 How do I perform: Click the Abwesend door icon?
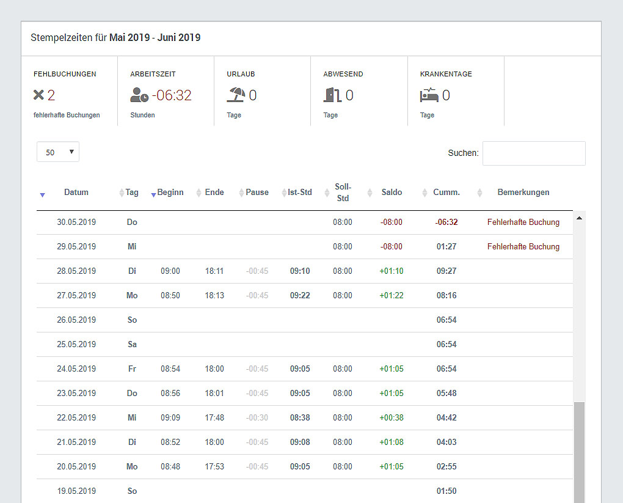coord(332,95)
